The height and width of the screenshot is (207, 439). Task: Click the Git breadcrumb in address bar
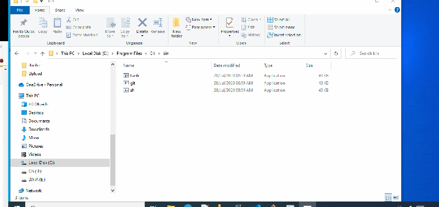(153, 53)
